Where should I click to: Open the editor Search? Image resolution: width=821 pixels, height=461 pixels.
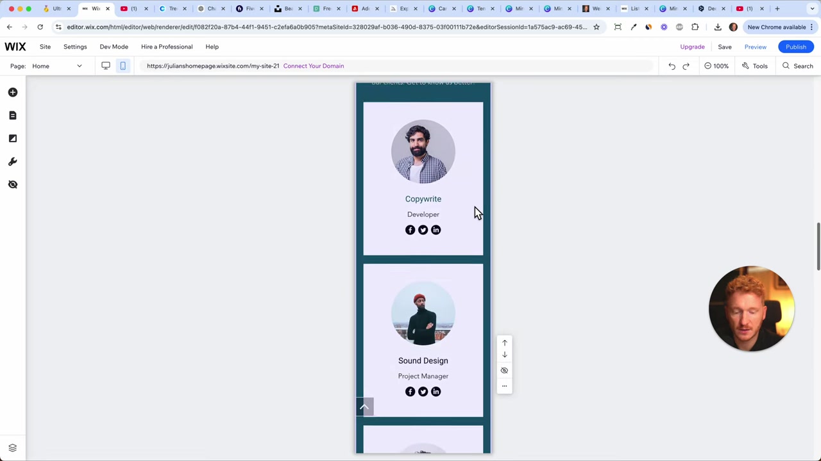coord(798,66)
